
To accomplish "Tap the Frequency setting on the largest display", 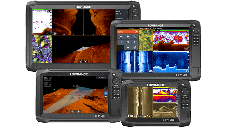I will (121, 19).
